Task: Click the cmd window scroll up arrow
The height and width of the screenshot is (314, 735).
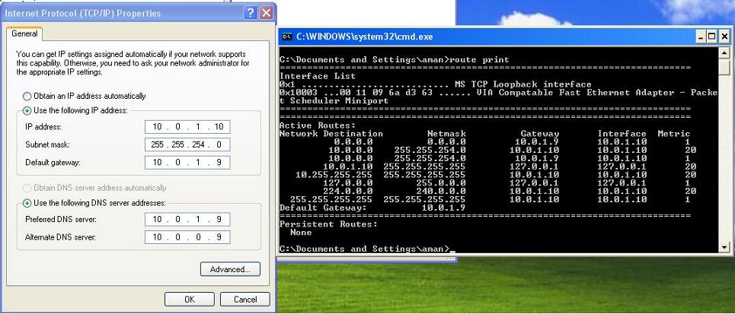Action: [724, 52]
